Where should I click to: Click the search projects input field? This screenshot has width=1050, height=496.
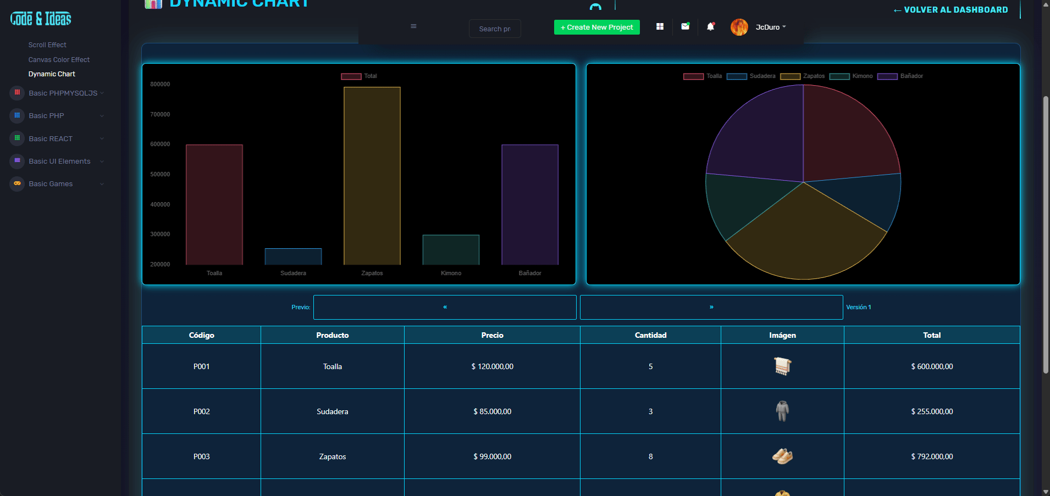pyautogui.click(x=494, y=29)
